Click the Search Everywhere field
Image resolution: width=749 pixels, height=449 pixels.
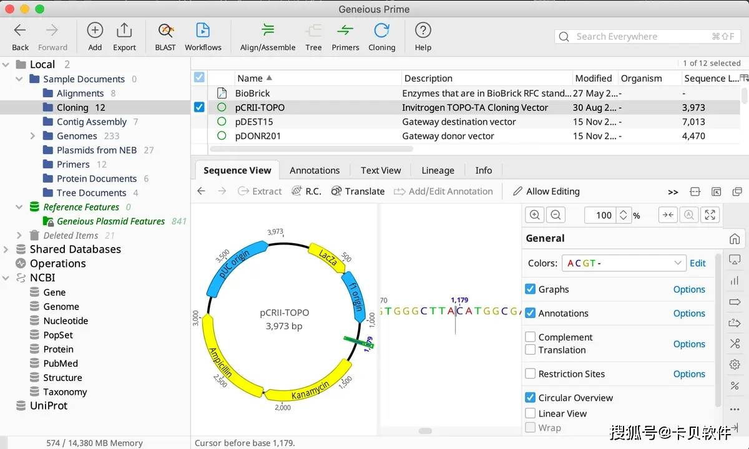tap(647, 36)
